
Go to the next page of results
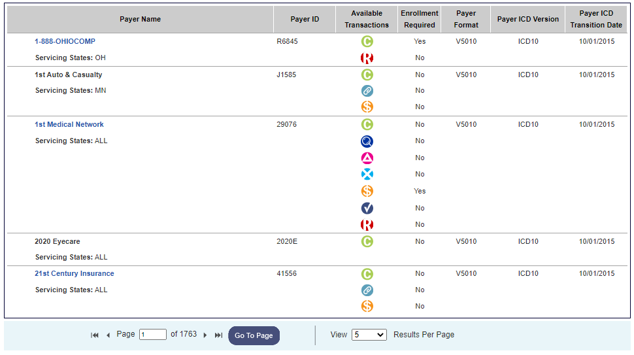pyautogui.click(x=205, y=335)
